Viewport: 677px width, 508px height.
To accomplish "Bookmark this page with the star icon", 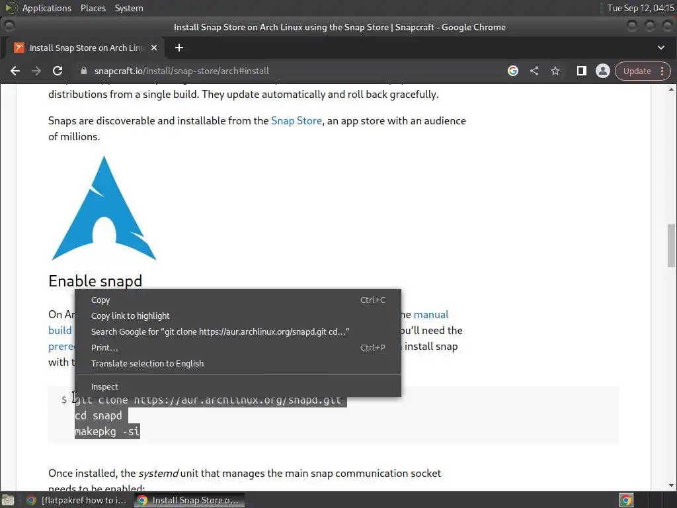I will [555, 71].
